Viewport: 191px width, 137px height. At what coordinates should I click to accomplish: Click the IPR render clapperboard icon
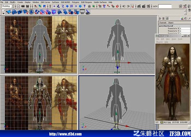coord(144,6)
